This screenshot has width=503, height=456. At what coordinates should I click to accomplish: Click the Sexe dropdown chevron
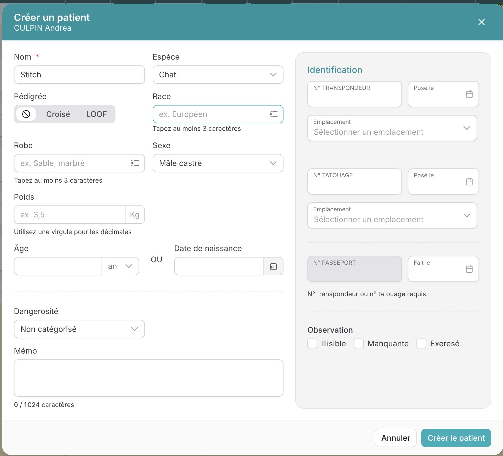click(273, 163)
